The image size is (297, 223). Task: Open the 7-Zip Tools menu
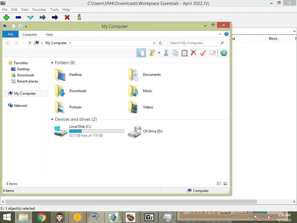point(54,10)
